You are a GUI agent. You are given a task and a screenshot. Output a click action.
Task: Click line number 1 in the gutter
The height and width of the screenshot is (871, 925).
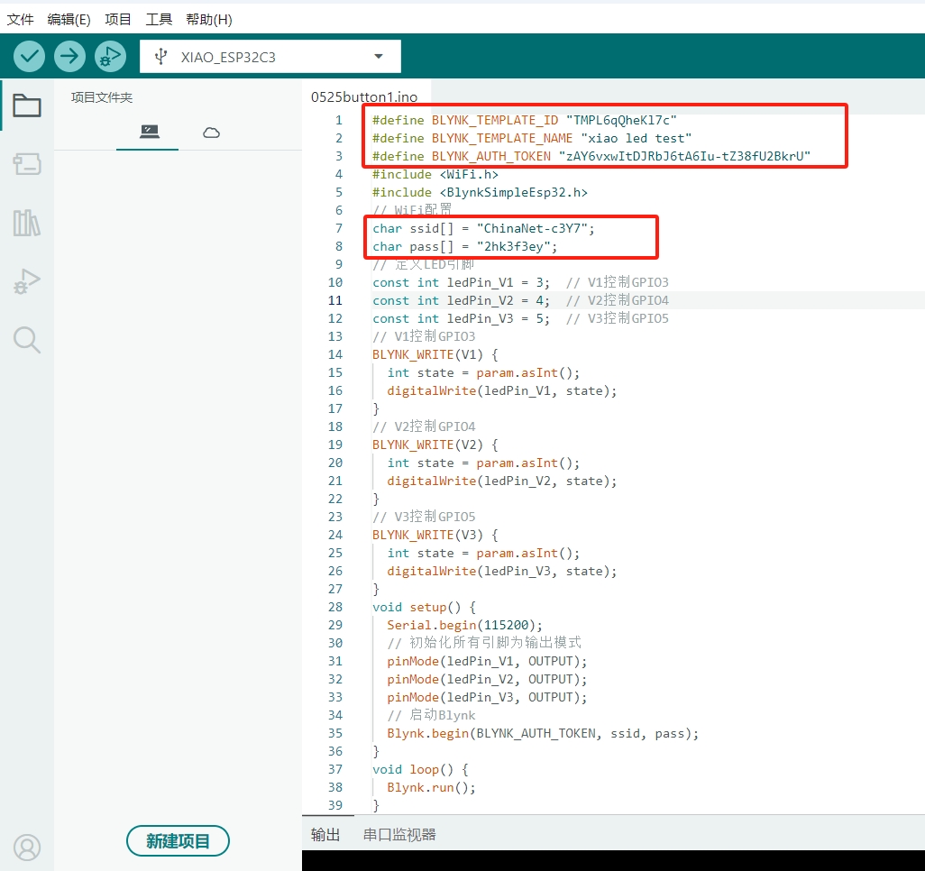[x=339, y=120]
